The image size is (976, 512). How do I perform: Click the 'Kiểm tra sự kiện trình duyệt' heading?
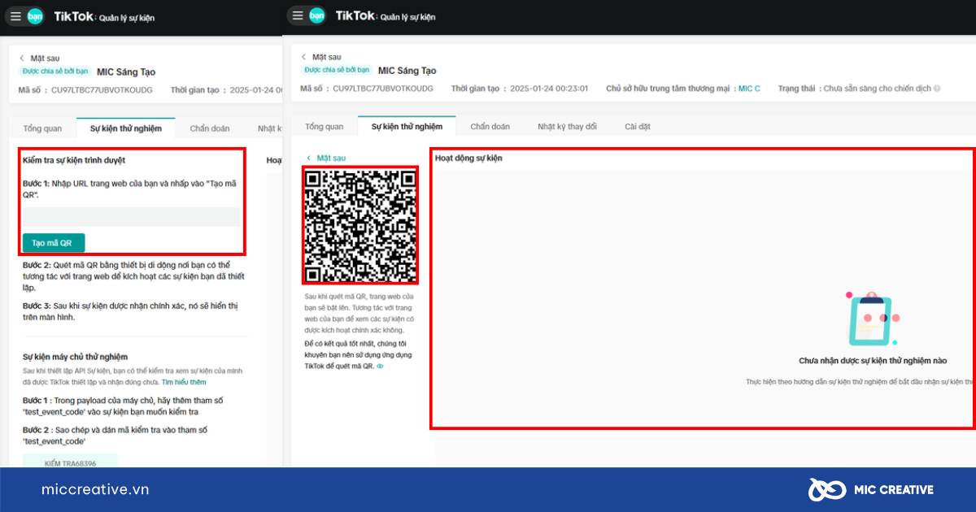[x=74, y=161]
